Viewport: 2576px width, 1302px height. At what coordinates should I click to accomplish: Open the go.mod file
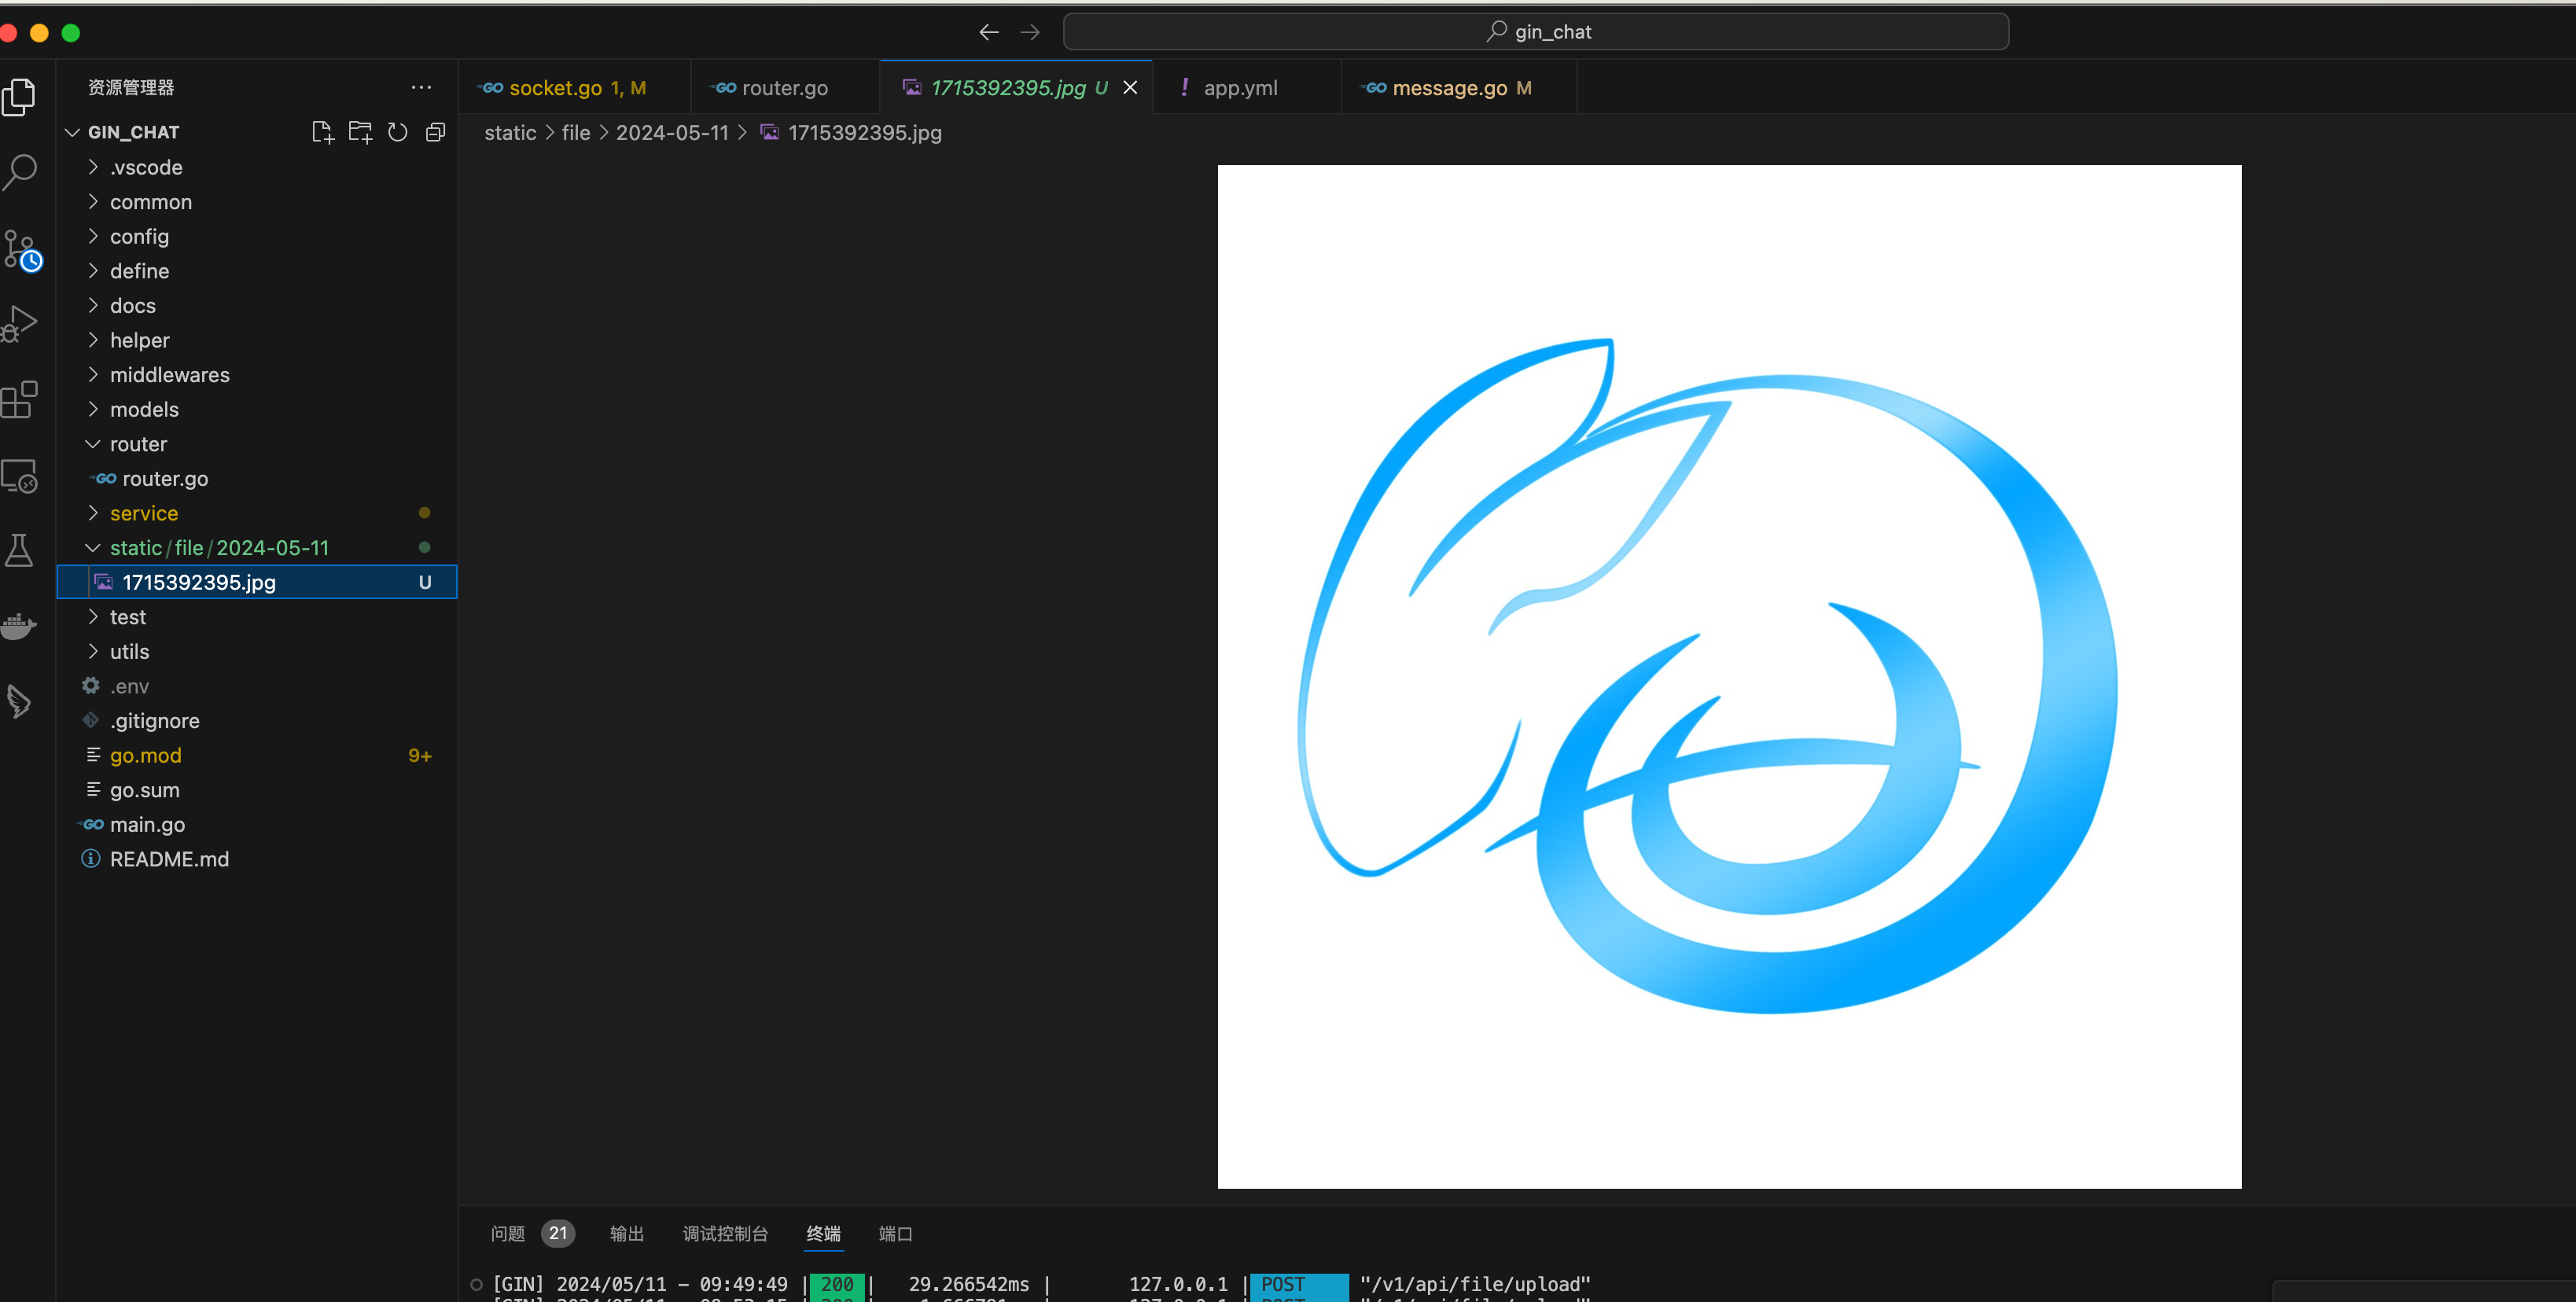pos(257,755)
